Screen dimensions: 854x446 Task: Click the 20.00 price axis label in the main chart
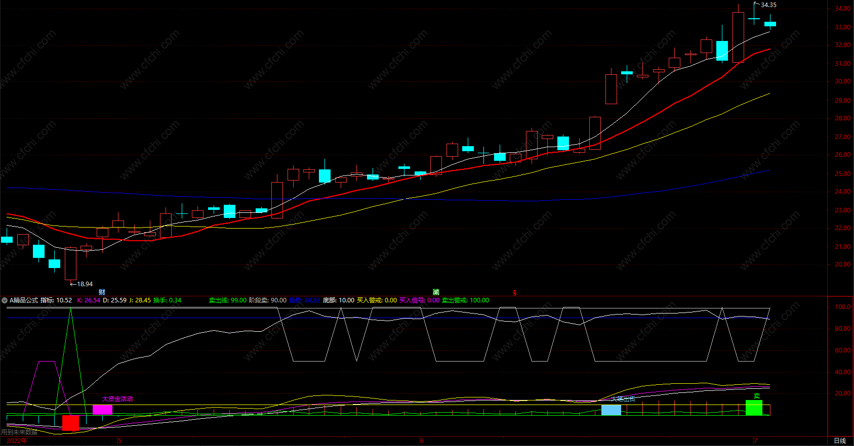843,264
